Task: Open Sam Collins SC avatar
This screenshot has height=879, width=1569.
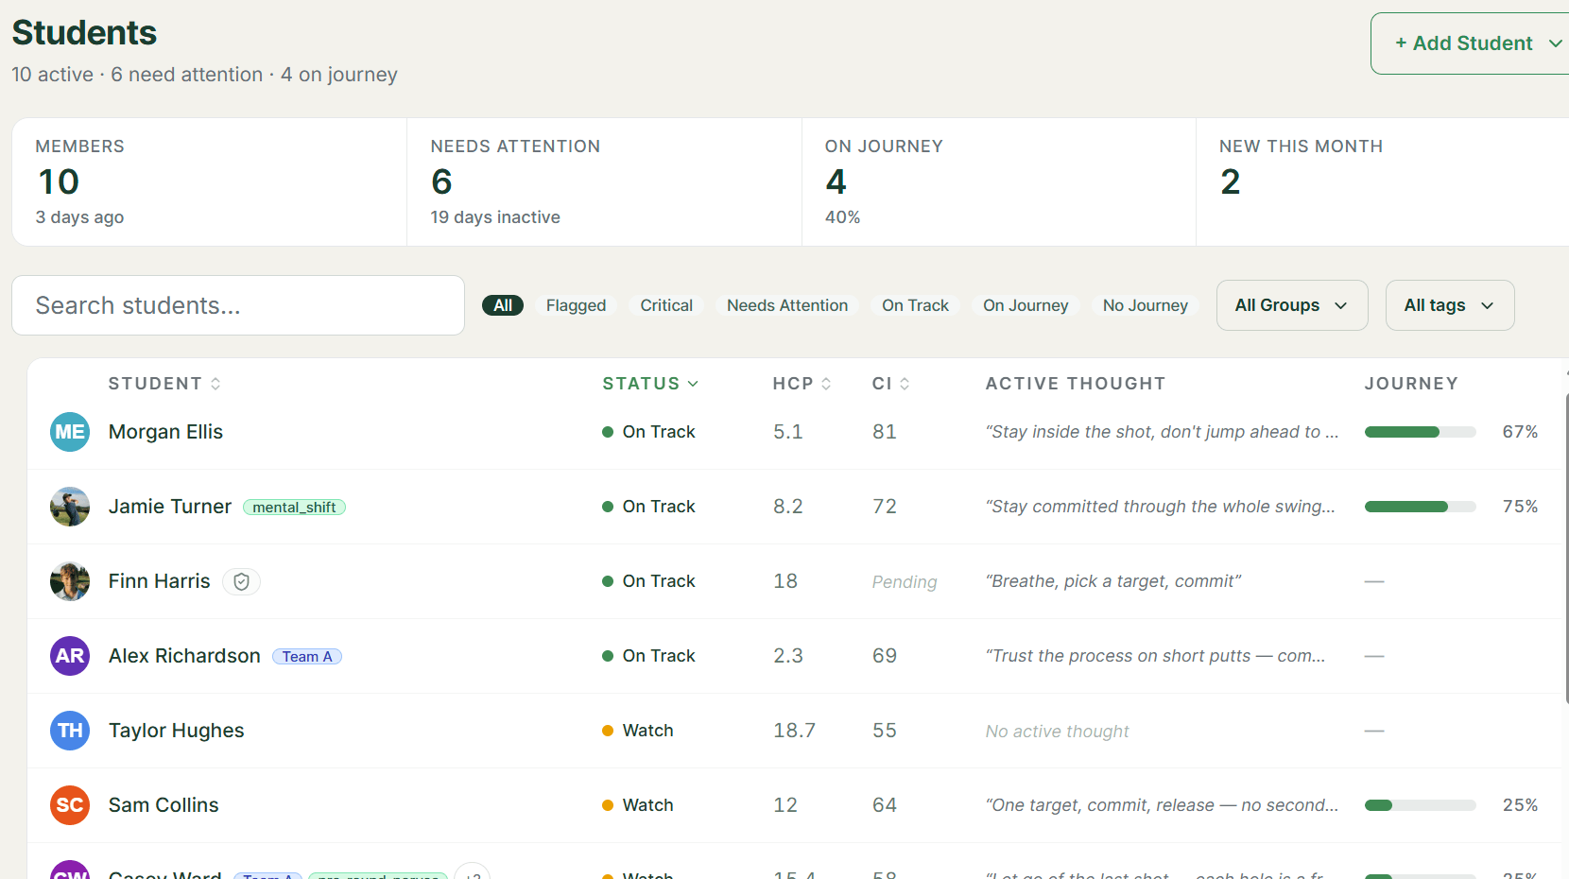Action: (70, 805)
